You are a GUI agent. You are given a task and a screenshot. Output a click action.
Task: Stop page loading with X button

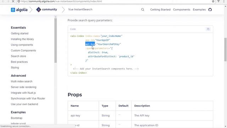(13, 1)
